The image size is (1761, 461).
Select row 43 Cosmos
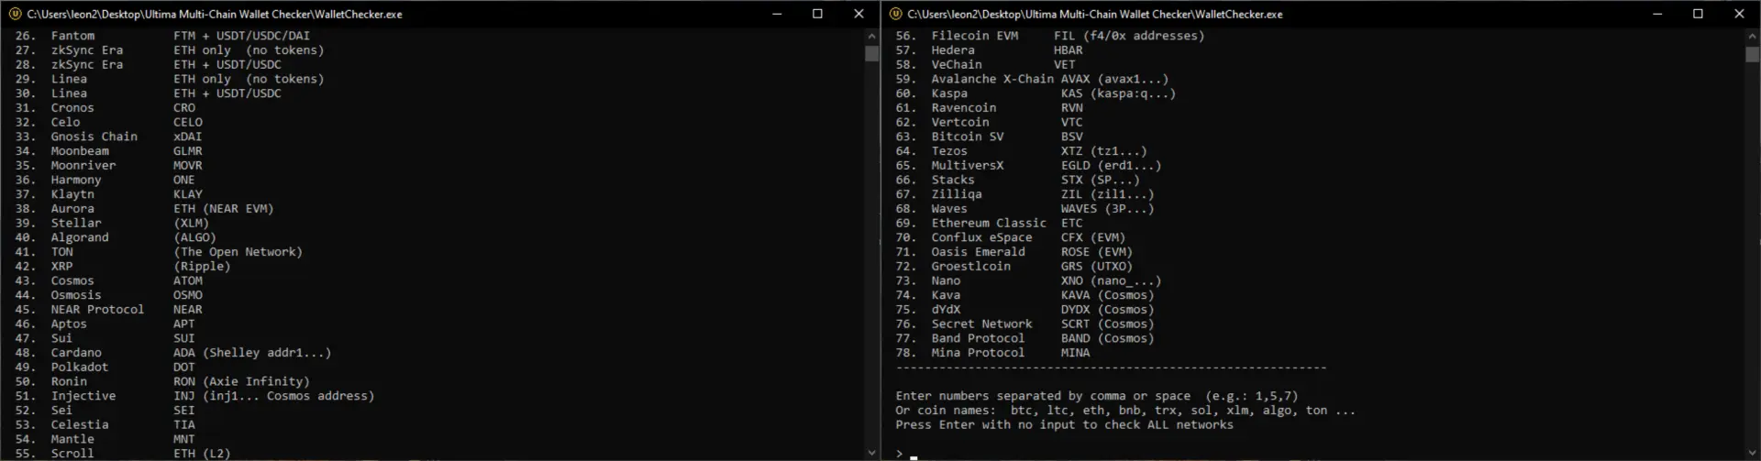coord(109,280)
